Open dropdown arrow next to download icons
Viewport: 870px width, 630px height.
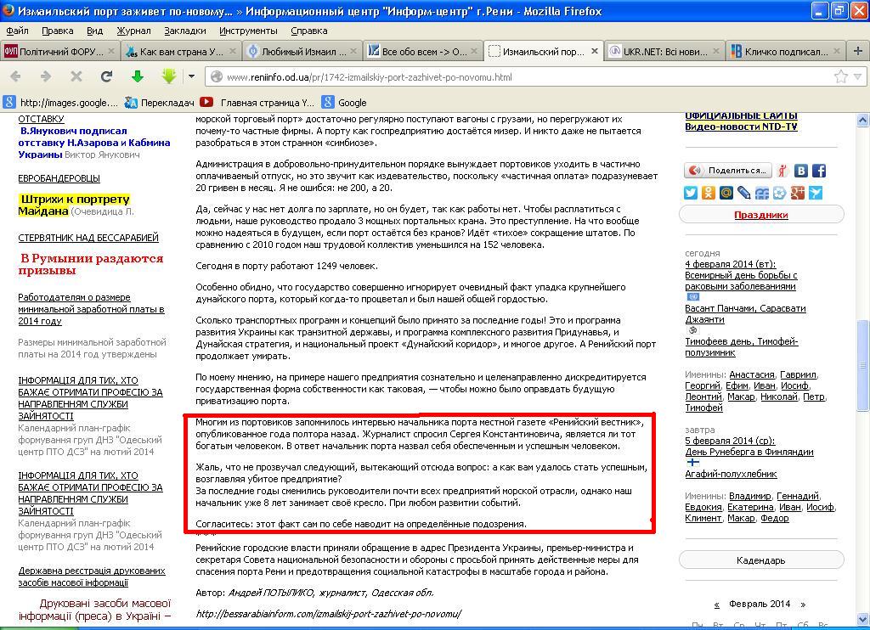[191, 76]
